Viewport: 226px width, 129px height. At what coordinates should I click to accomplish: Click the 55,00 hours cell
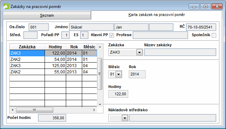(55, 72)
